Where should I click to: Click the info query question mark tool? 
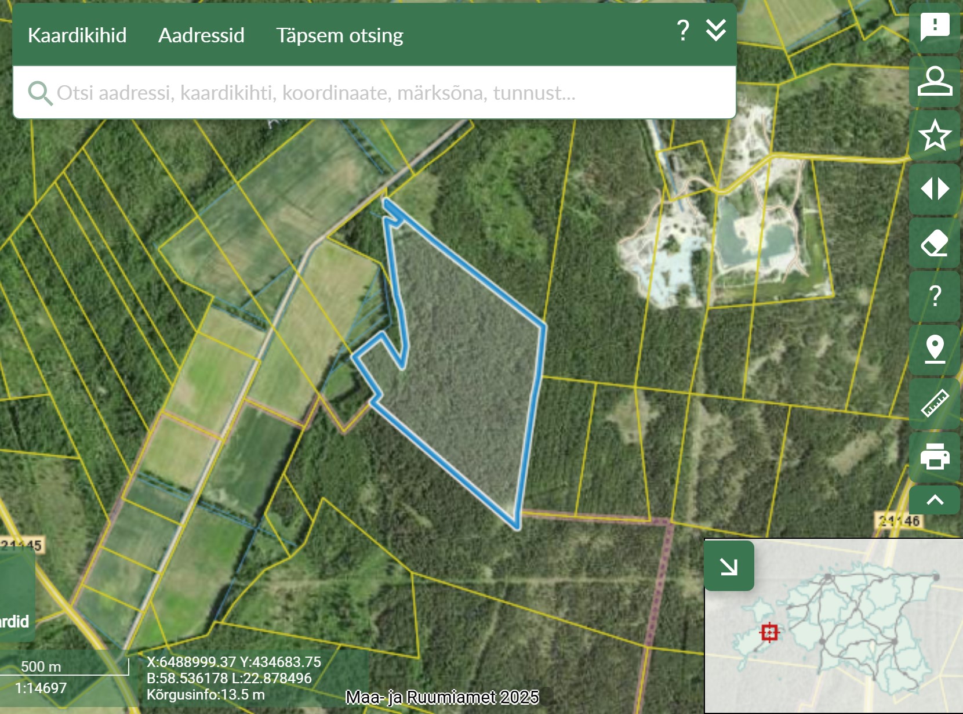point(935,296)
